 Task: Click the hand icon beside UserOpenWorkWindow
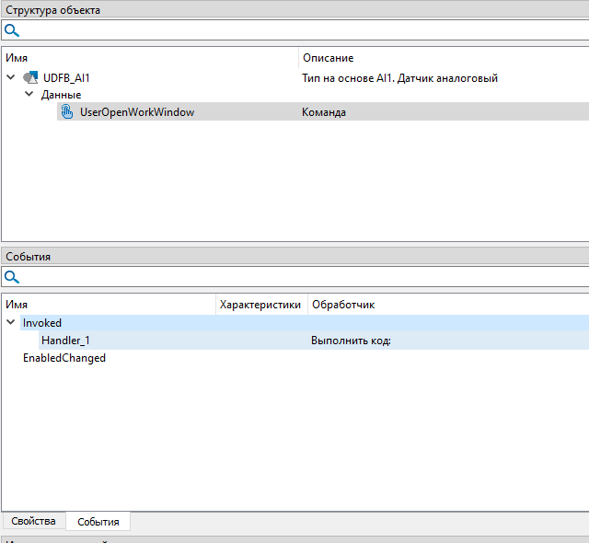67,112
